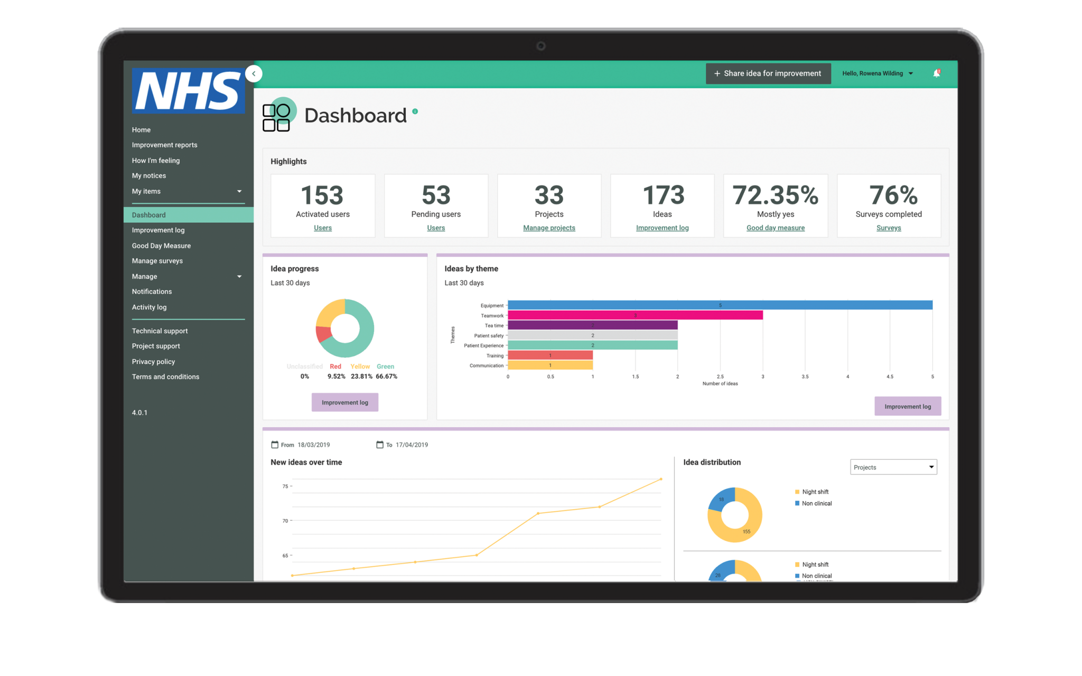
Task: Click the From date field 18/03/2019
Action: pyautogui.click(x=313, y=445)
